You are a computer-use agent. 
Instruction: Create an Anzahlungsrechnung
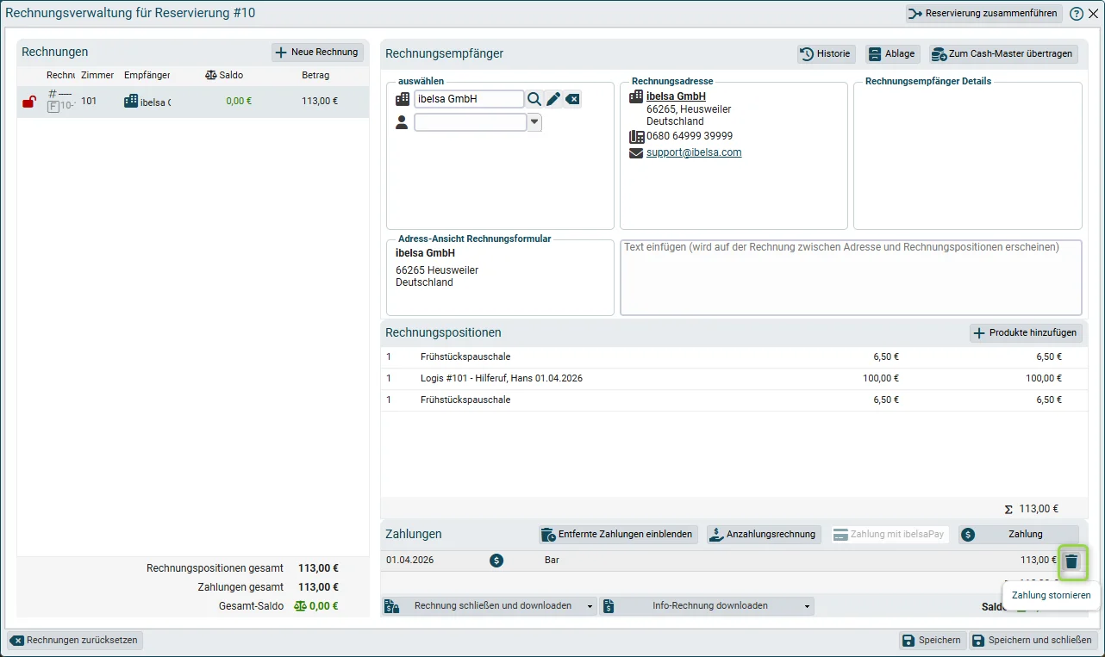pos(763,535)
